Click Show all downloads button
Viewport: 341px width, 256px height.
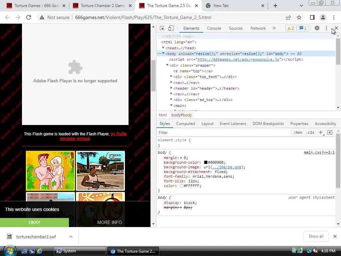click(316, 236)
